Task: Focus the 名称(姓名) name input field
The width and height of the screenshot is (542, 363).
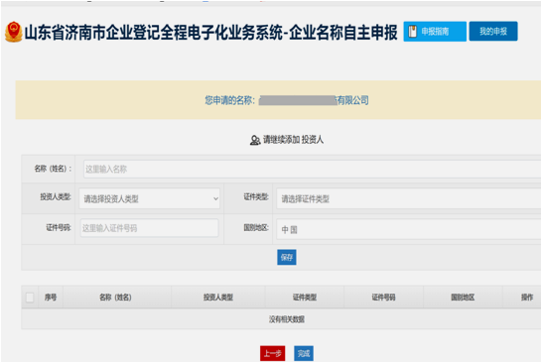Action: point(312,169)
